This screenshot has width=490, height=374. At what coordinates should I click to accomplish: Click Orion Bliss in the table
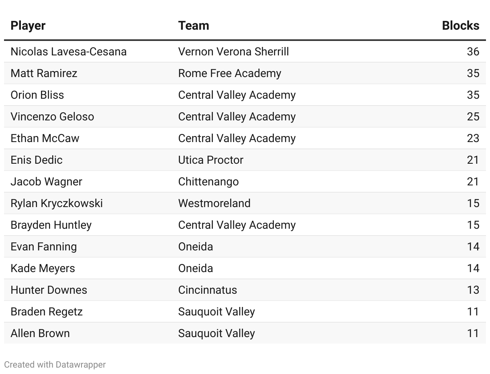point(37,95)
